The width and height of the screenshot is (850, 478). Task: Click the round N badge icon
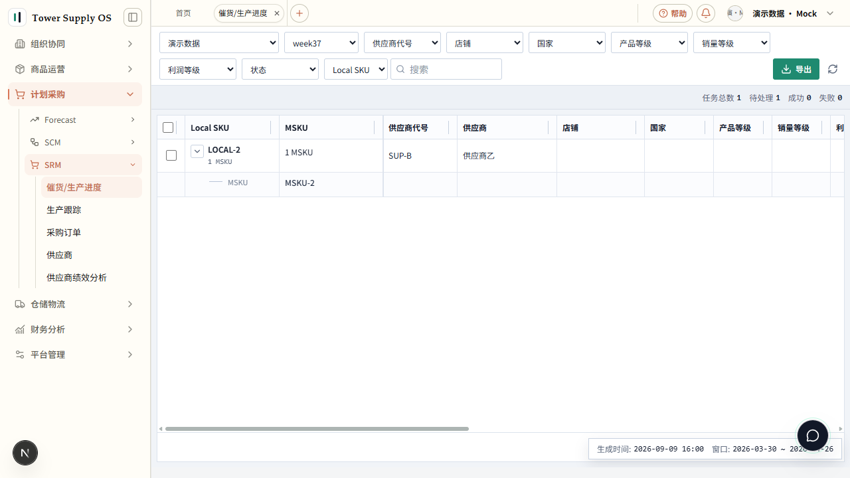(x=25, y=453)
